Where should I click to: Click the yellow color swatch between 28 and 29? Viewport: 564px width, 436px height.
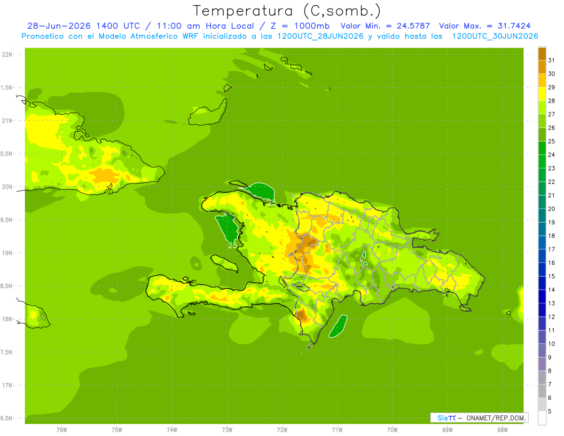point(542,94)
